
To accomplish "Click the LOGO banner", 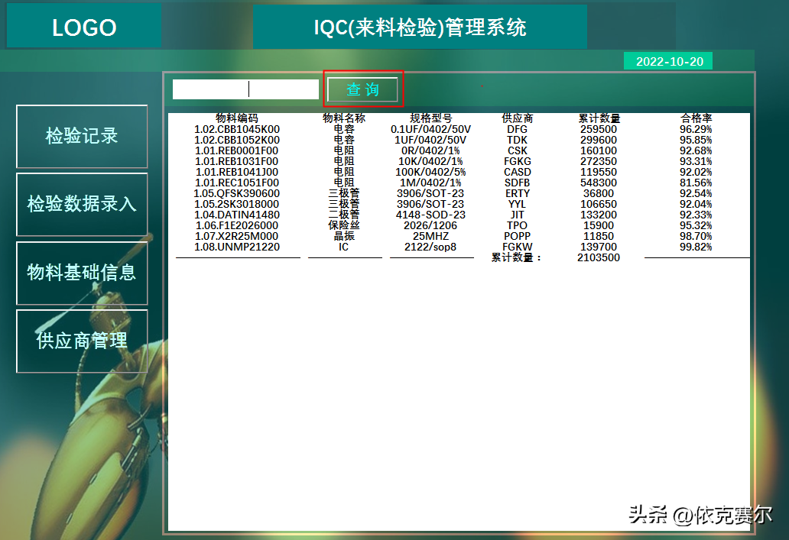I will [x=84, y=27].
